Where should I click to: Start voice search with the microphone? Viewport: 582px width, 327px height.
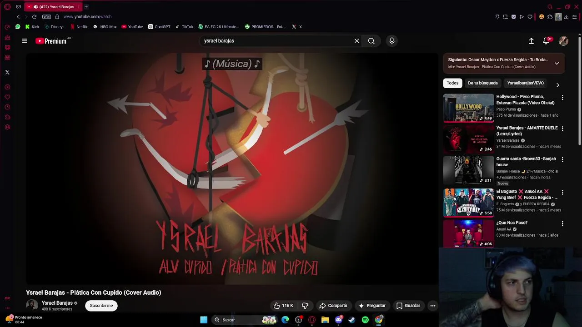point(392,41)
